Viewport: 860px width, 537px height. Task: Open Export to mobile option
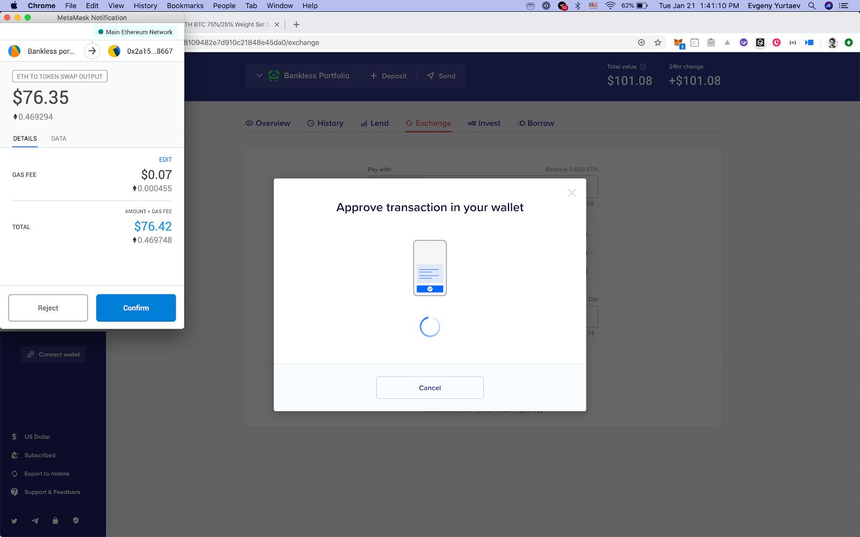[46, 474]
